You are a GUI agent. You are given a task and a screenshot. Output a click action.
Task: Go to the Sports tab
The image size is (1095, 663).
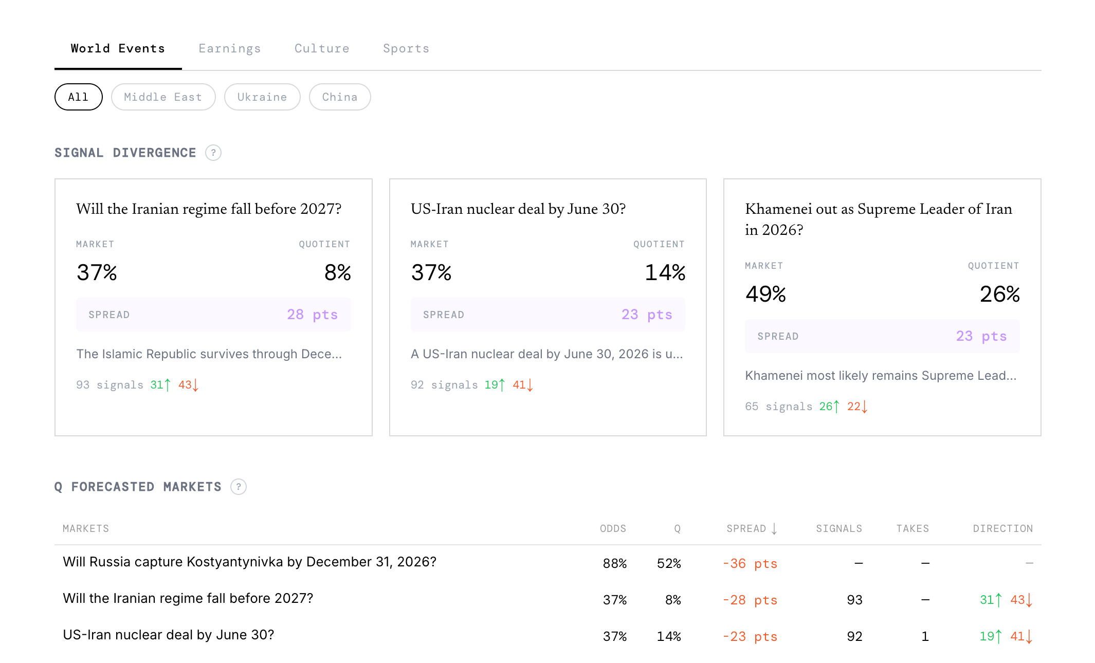(406, 49)
